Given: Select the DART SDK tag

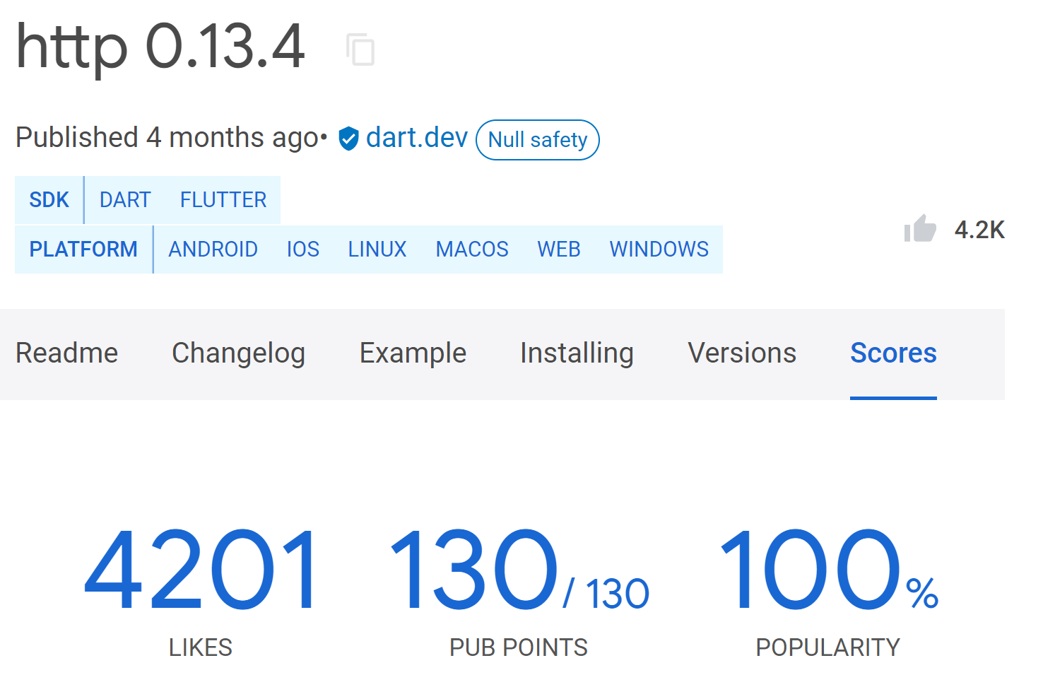Looking at the screenshot, I should pos(125,200).
